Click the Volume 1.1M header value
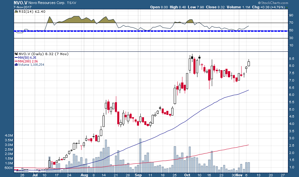Screen dimensions: 299x177 [x=238, y=7]
